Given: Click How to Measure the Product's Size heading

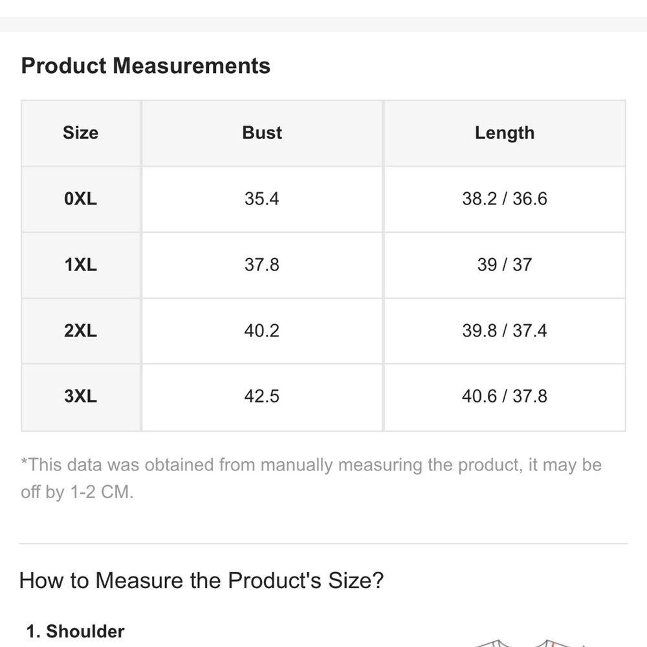Looking at the screenshot, I should 201,580.
